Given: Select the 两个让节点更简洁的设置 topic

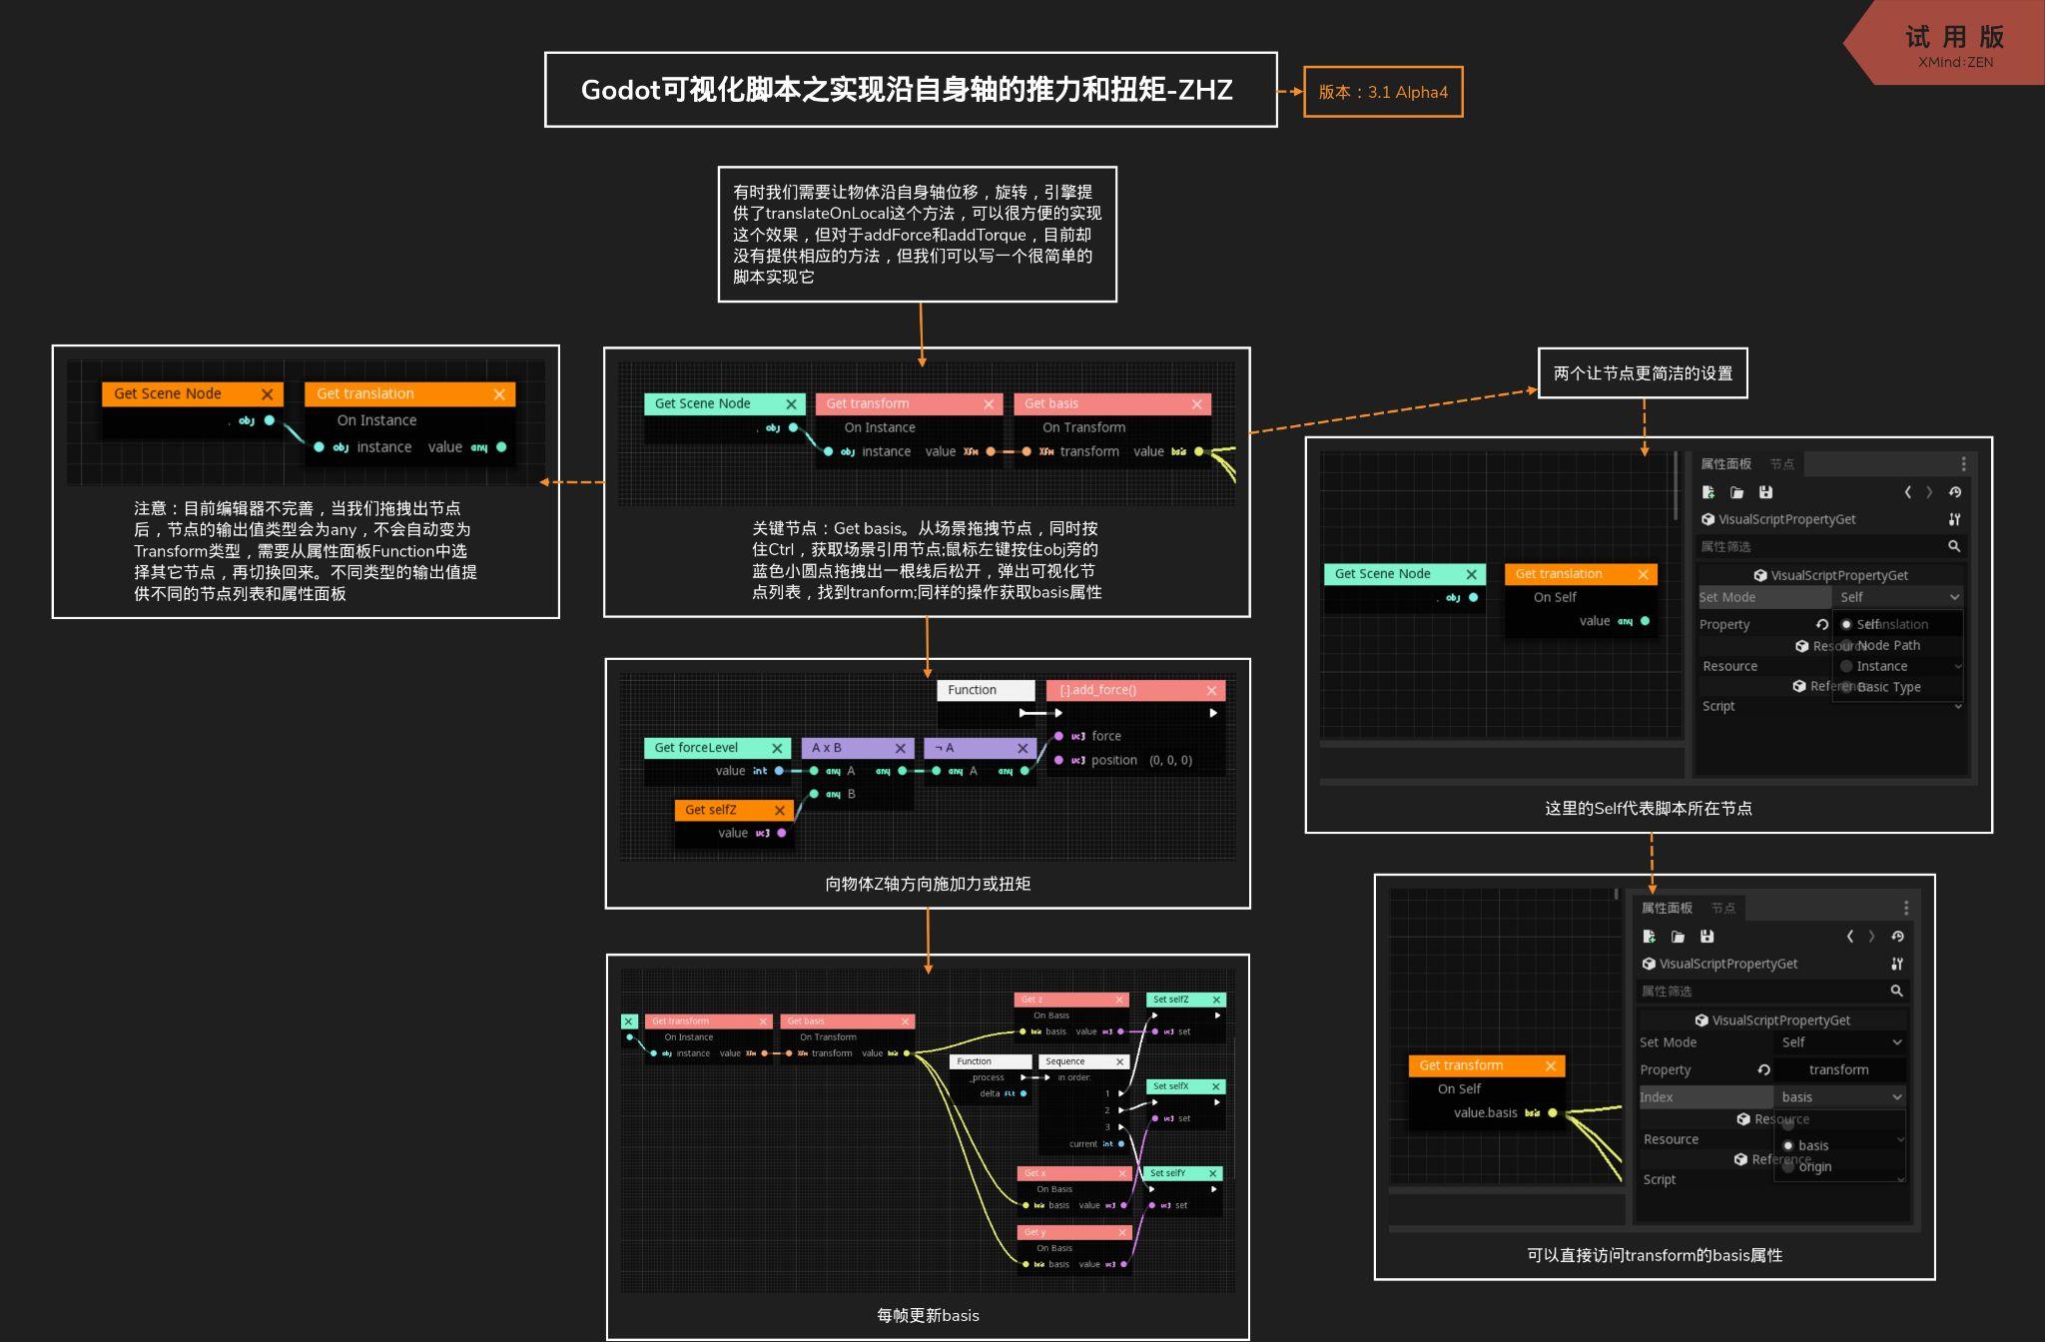Looking at the screenshot, I should pyautogui.click(x=1643, y=373).
